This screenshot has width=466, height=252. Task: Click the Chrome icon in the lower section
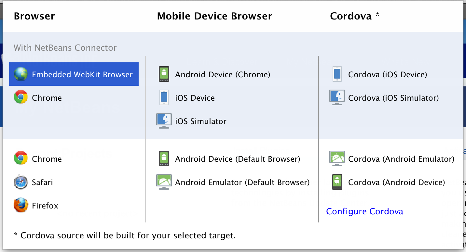(x=21, y=159)
